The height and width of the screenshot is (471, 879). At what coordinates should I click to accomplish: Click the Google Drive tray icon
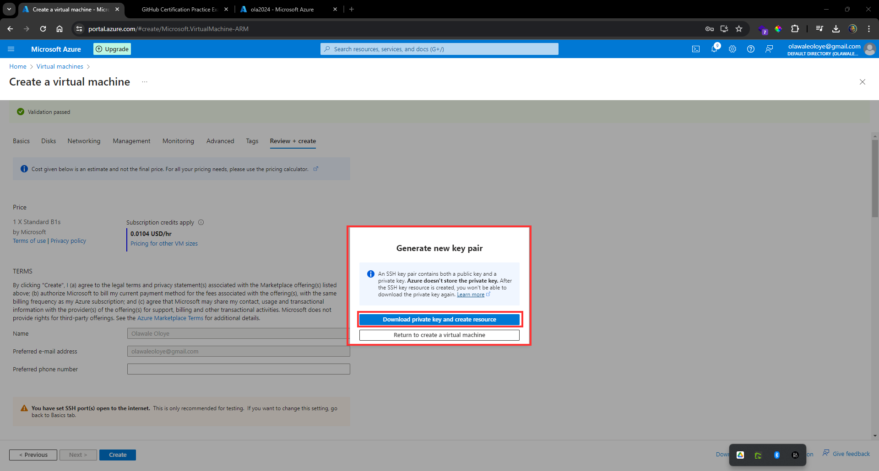740,455
